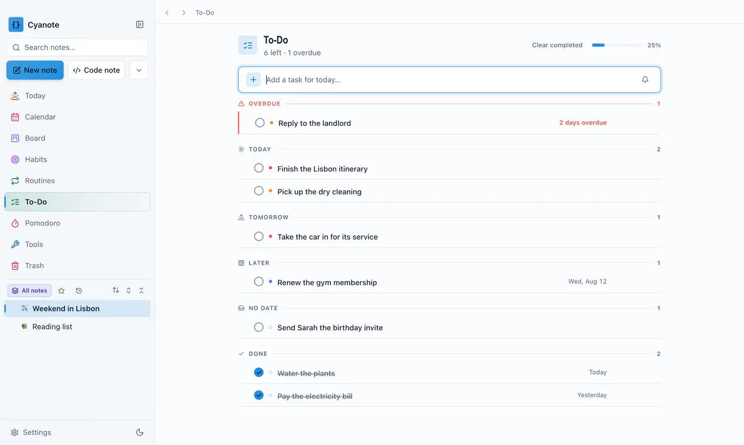Open the Reading list note
The image size is (744, 445).
(x=77, y=327)
